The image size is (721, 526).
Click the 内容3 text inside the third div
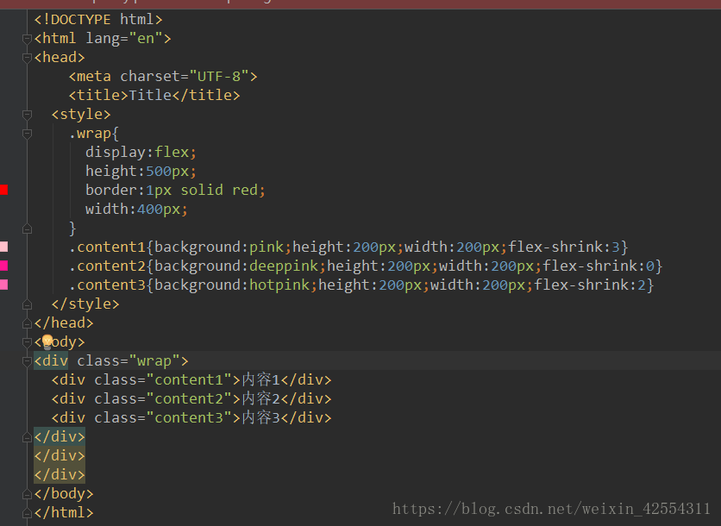(260, 417)
